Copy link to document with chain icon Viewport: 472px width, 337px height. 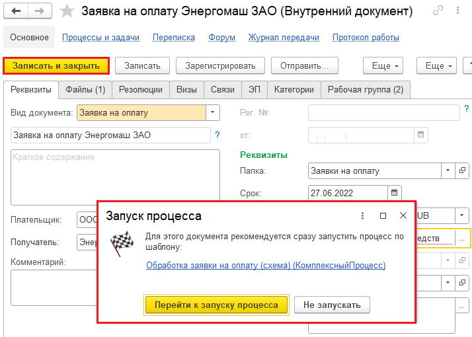(438, 11)
